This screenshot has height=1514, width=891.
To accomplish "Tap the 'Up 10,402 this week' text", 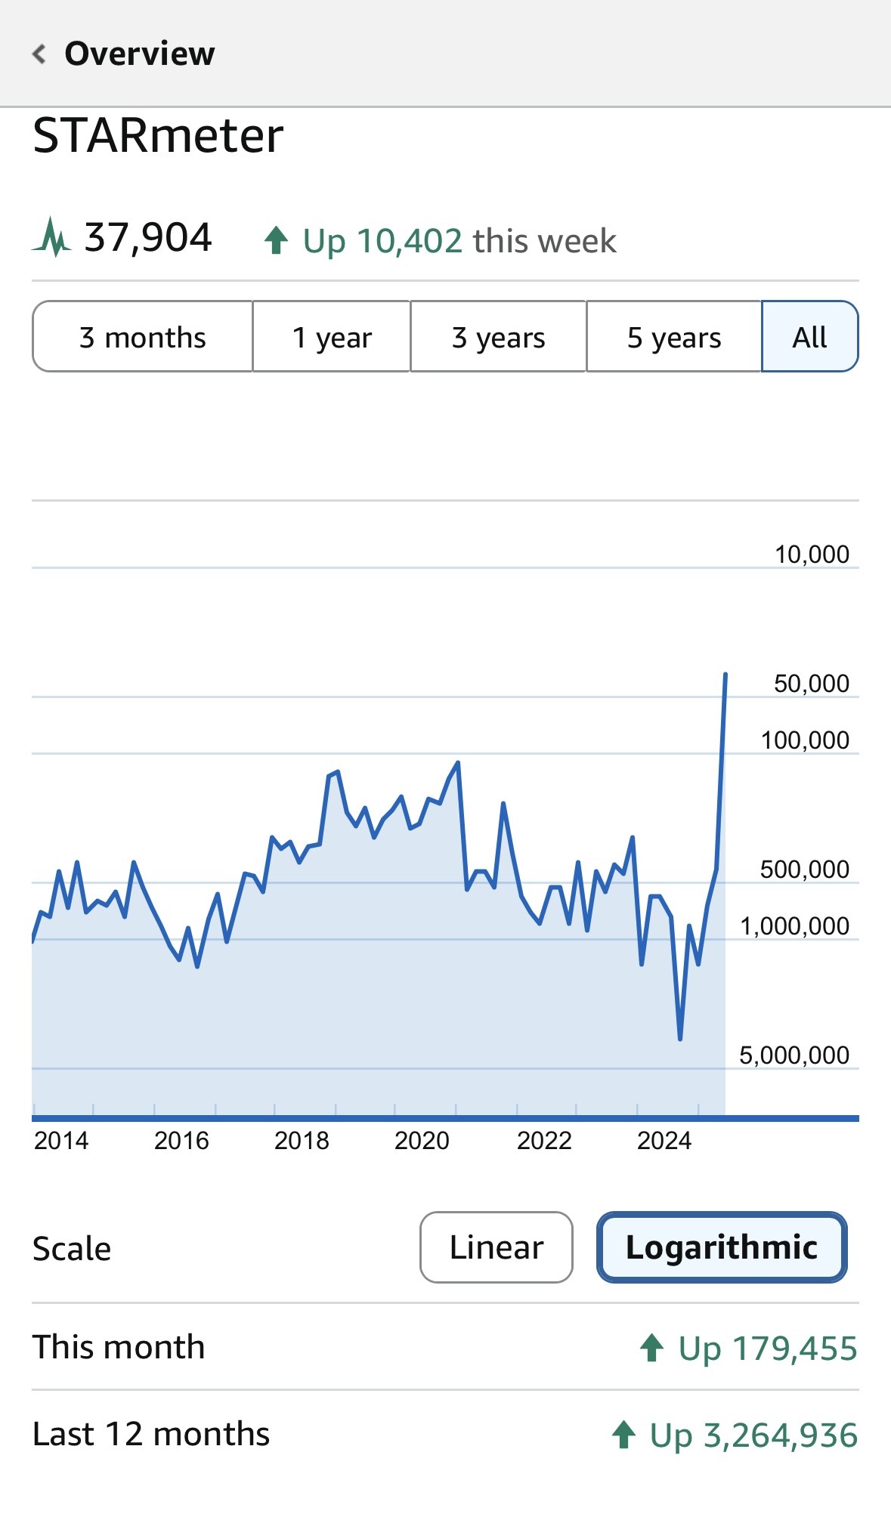I will point(459,242).
